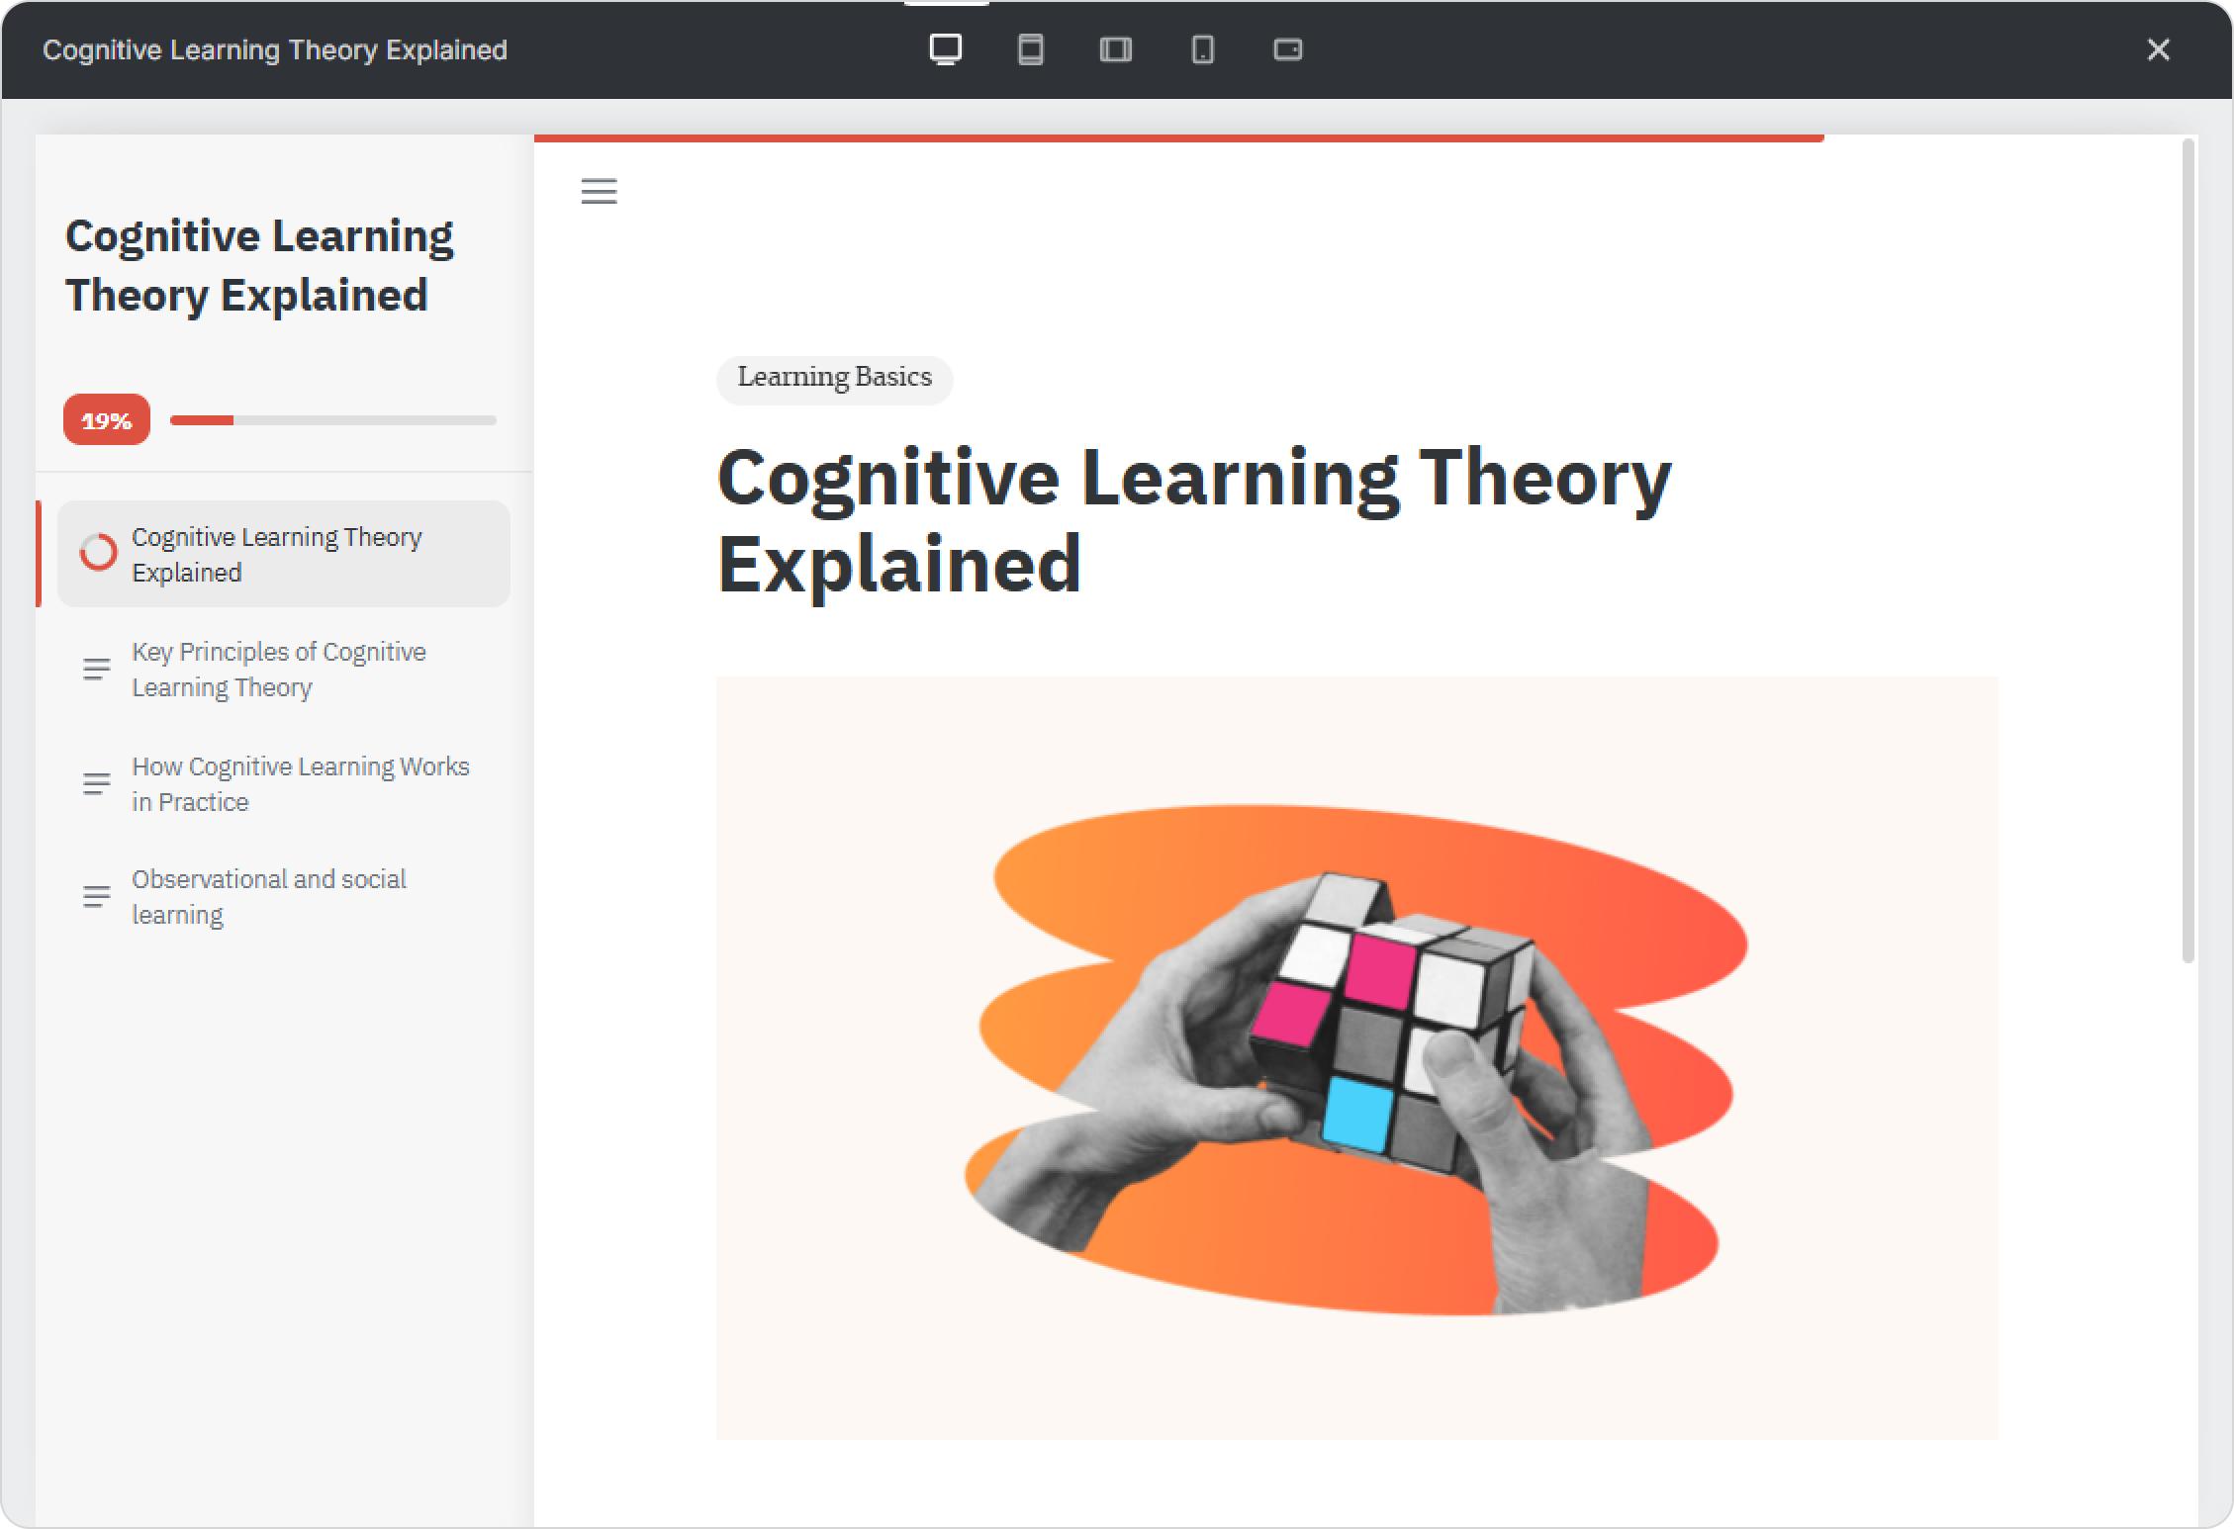The width and height of the screenshot is (2234, 1529).
Task: Switch to desktop preview mode
Action: coord(946,48)
